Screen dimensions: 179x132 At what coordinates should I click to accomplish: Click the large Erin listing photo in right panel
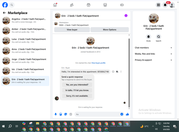[154, 18]
